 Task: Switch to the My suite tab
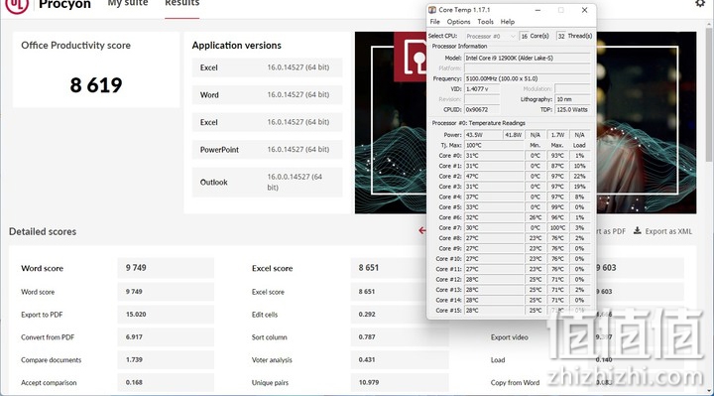[128, 4]
